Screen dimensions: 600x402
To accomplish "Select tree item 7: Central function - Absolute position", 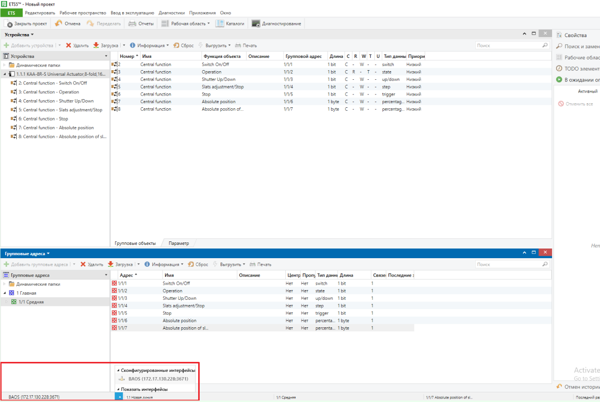I will coord(56,128).
